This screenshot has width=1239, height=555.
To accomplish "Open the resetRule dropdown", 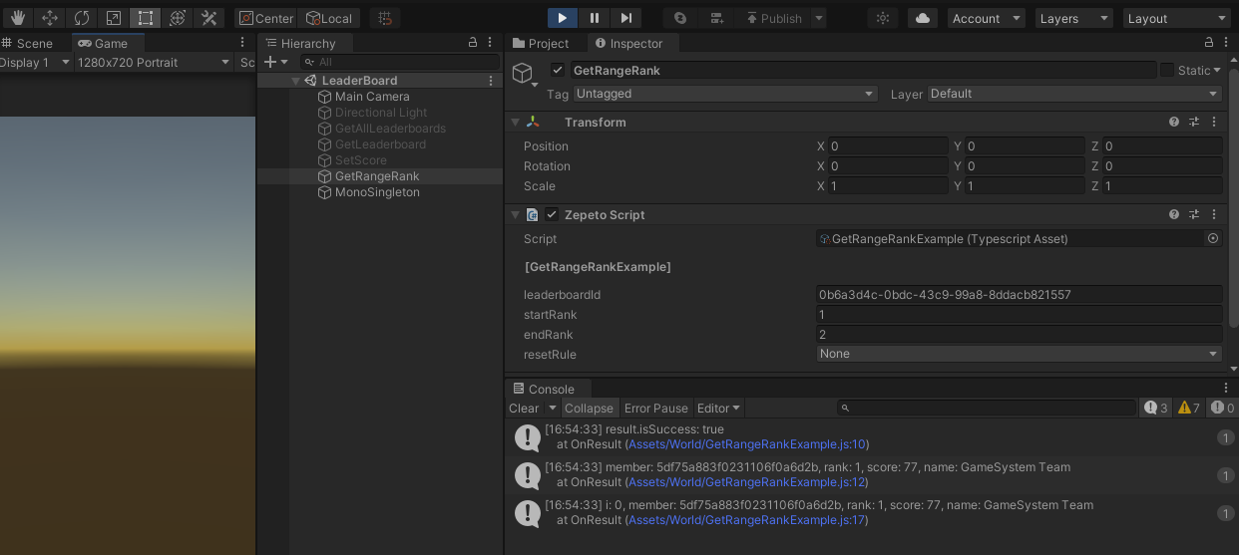I will tap(1019, 354).
